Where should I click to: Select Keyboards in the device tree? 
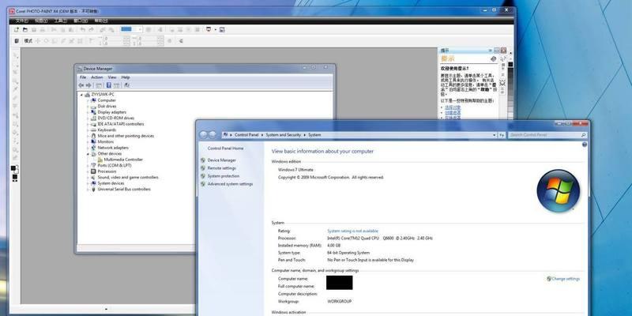(x=107, y=130)
